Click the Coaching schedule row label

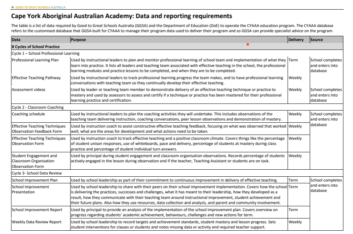click(28, 114)
